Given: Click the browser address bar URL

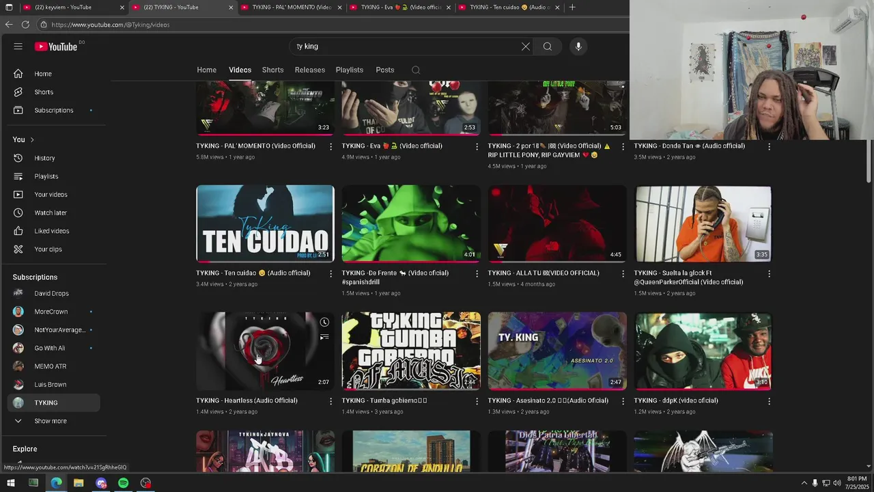Looking at the screenshot, I should (x=110, y=25).
